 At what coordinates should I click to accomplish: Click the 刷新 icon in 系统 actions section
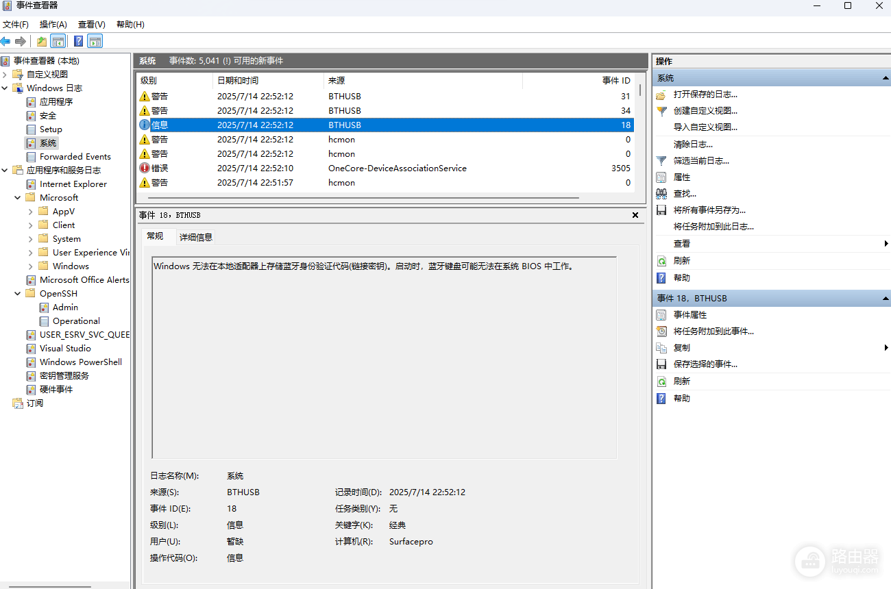coord(661,261)
